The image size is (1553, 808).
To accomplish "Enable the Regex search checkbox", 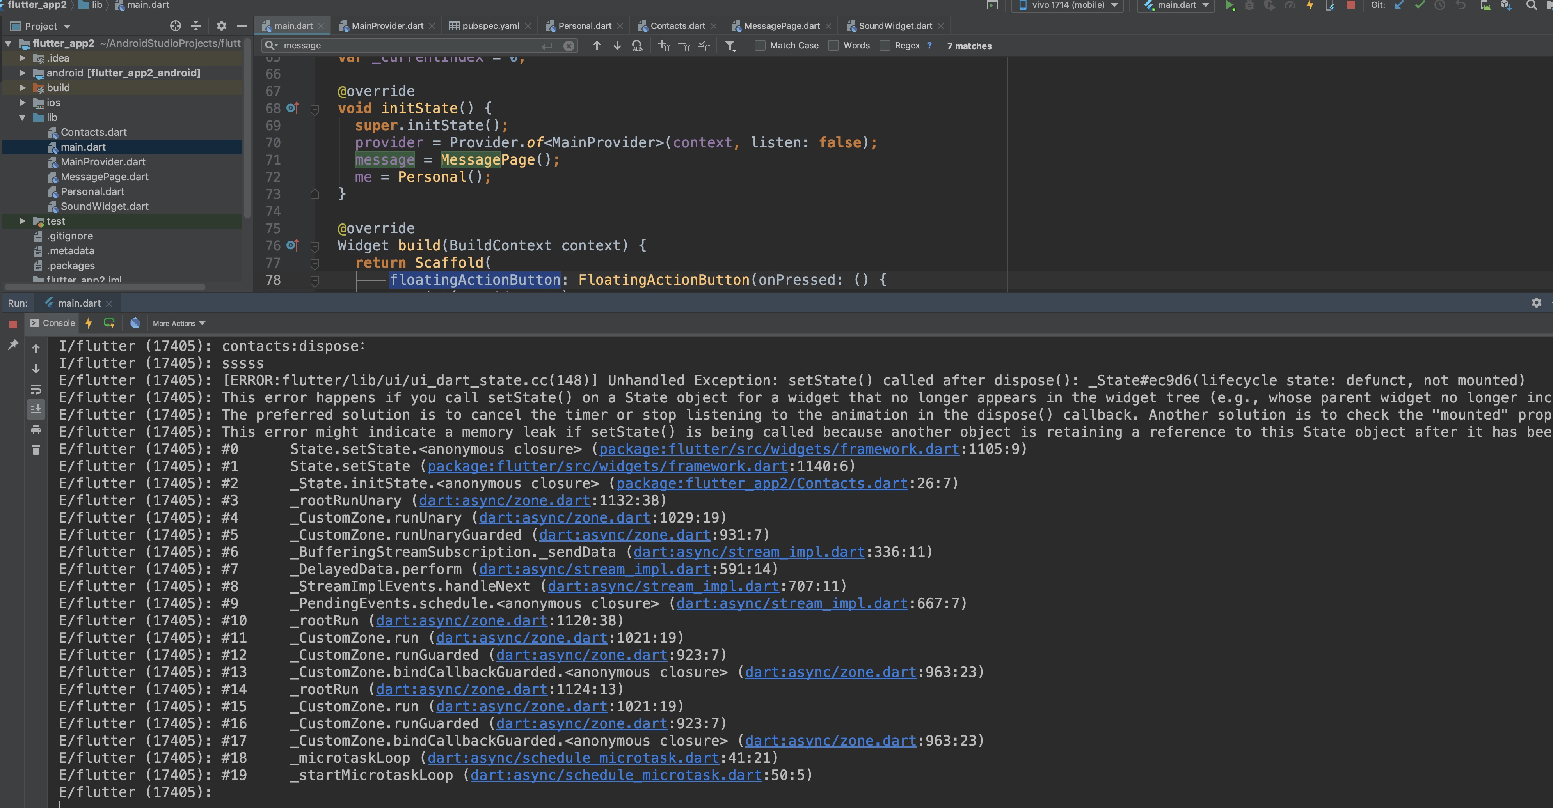I will [x=885, y=46].
